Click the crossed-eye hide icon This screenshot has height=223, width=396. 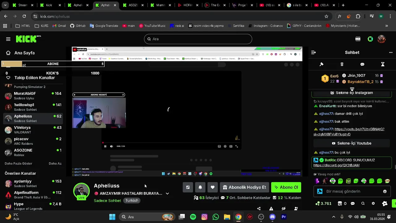(283, 208)
